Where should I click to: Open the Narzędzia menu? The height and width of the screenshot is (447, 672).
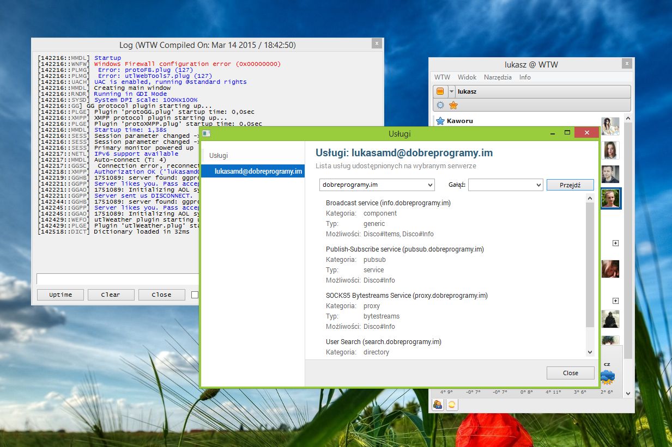coord(498,77)
